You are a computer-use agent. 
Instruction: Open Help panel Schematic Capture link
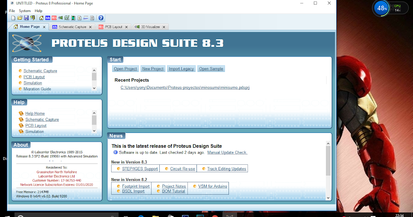click(42, 120)
